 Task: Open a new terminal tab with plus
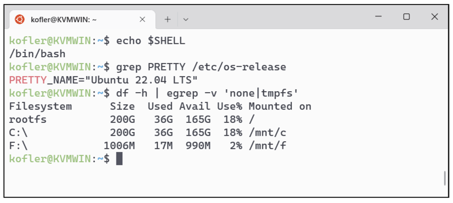[x=168, y=19]
